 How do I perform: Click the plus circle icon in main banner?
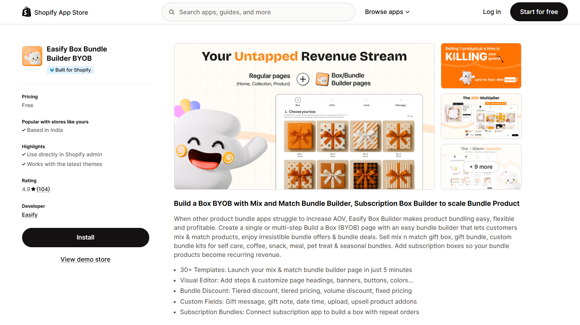click(303, 79)
